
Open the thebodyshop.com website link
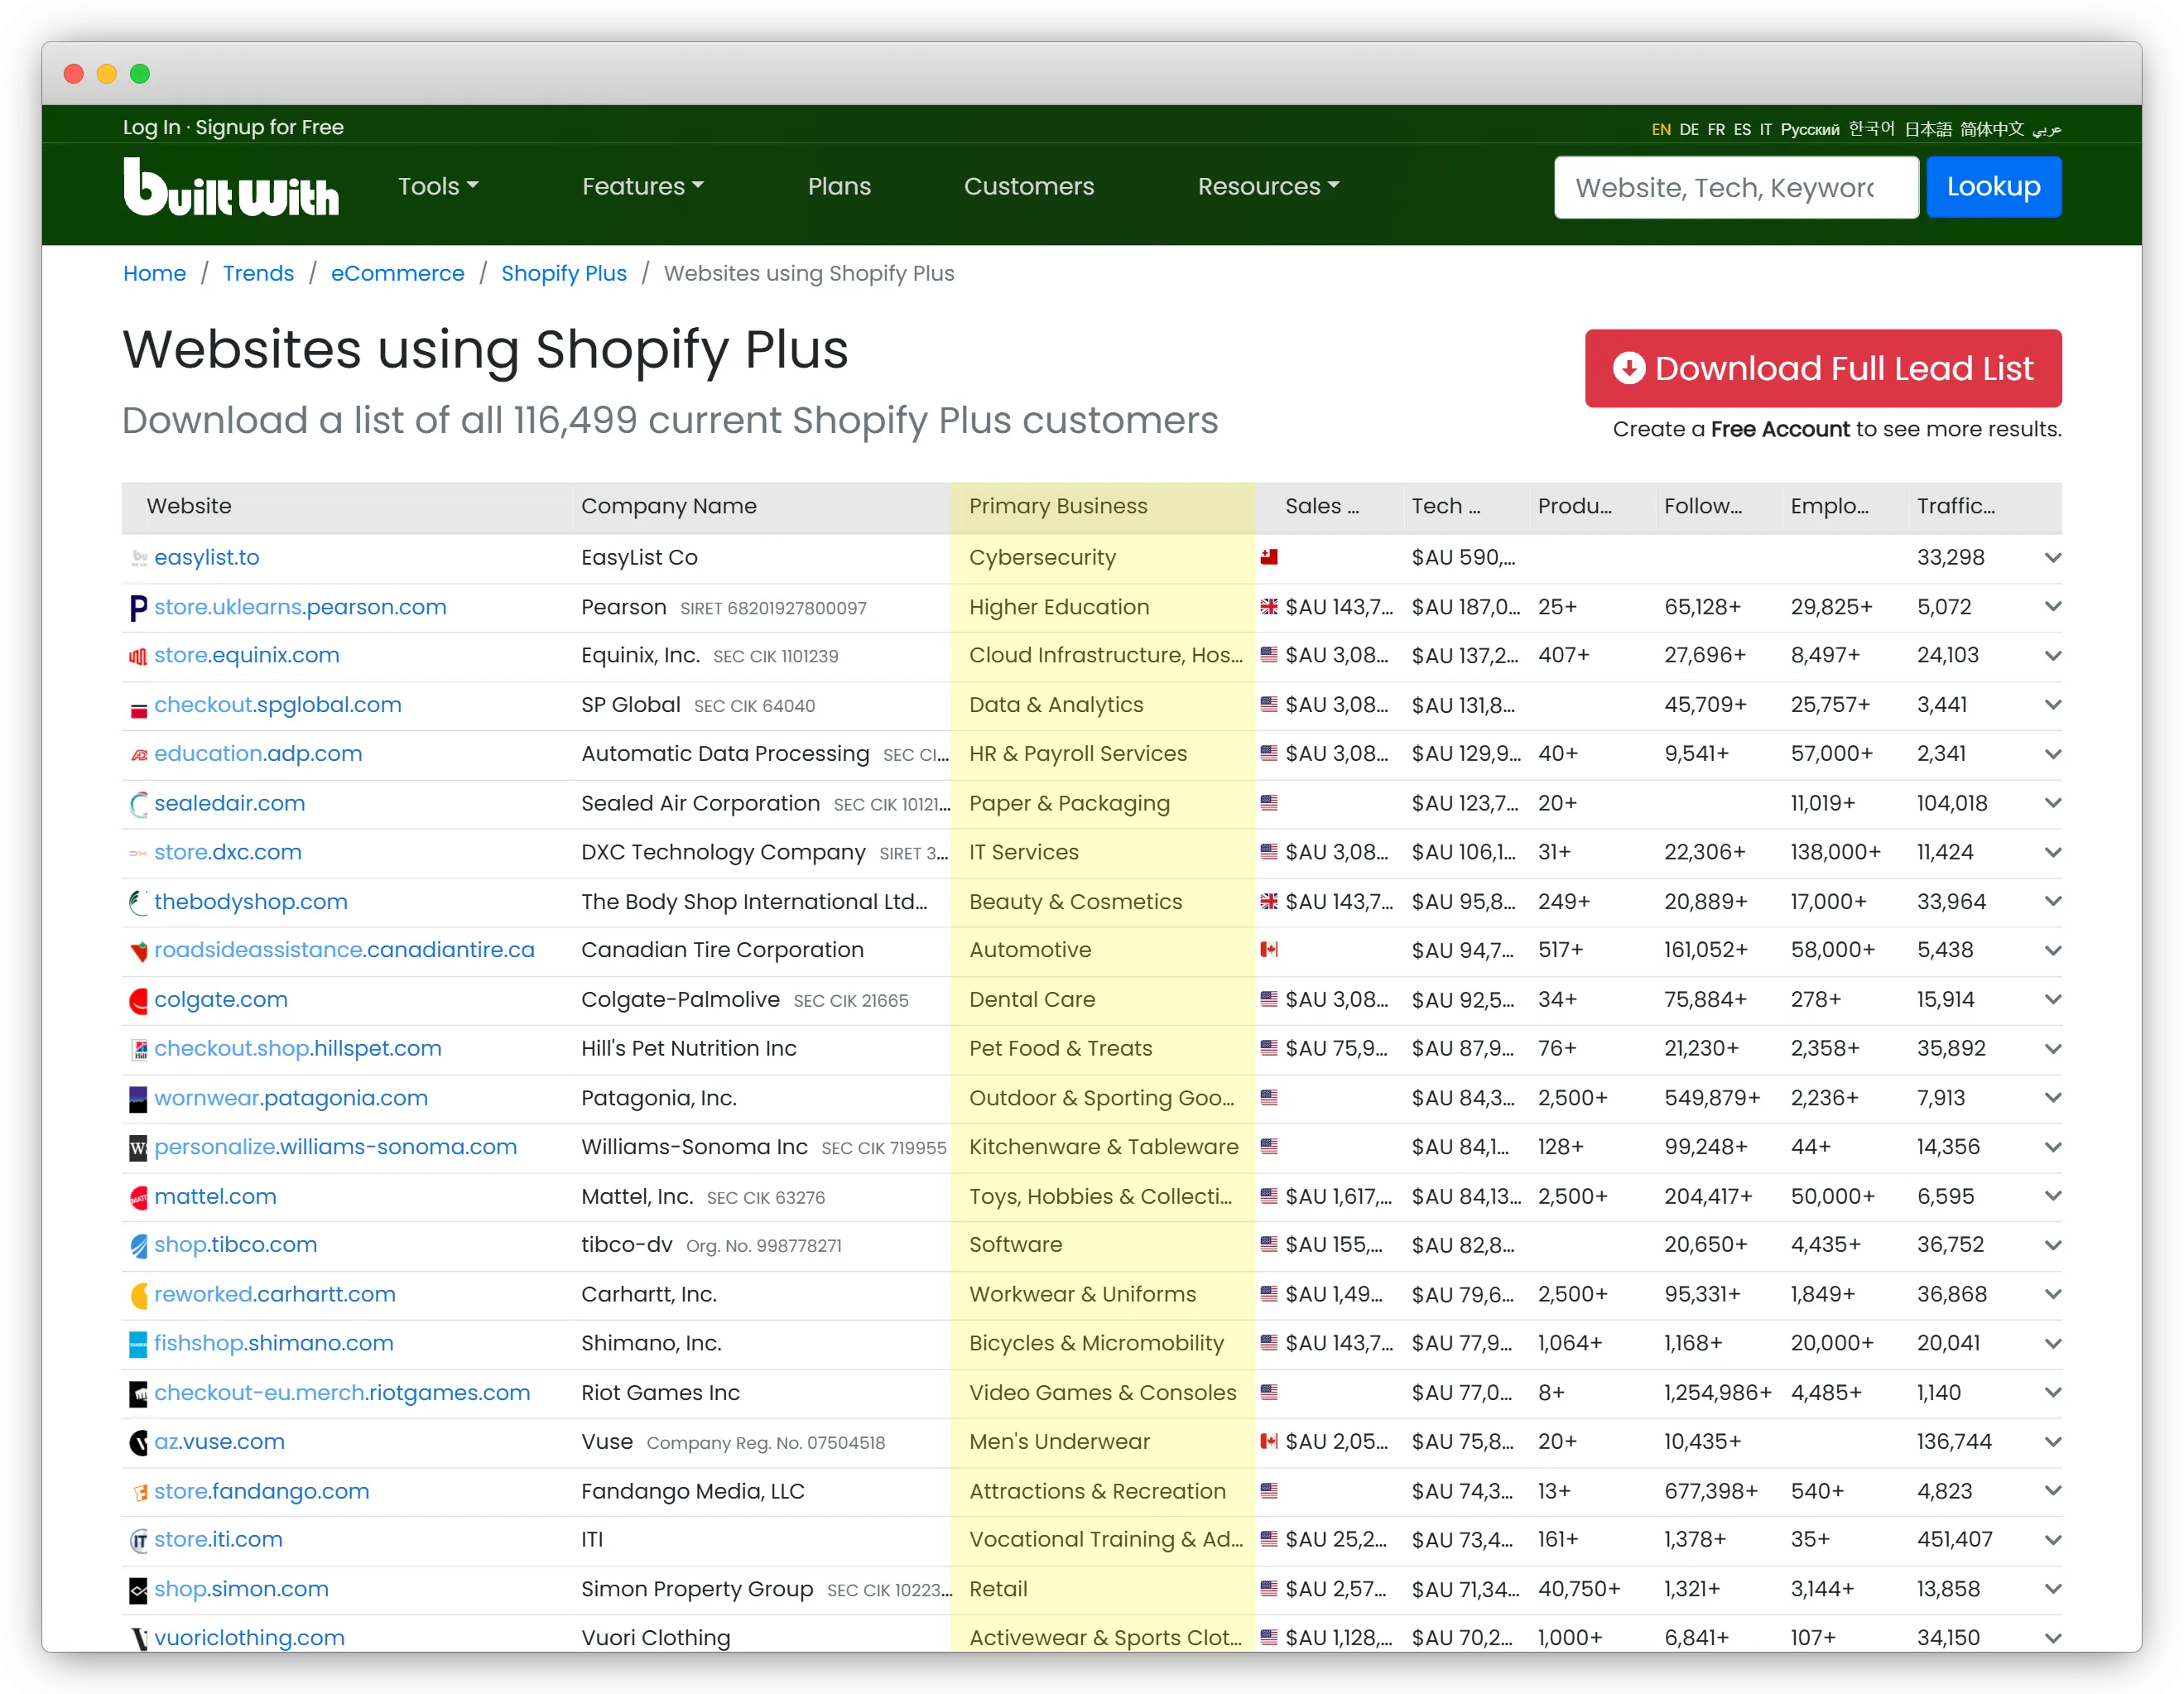(251, 902)
